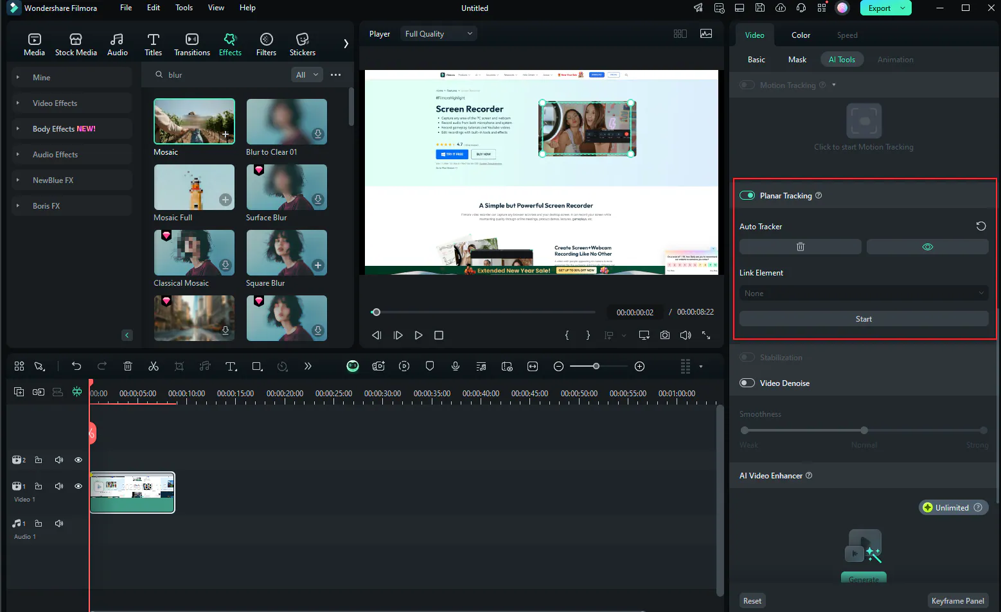Image resolution: width=1001 pixels, height=612 pixels.
Task: Open the Filters panel
Action: (x=266, y=44)
